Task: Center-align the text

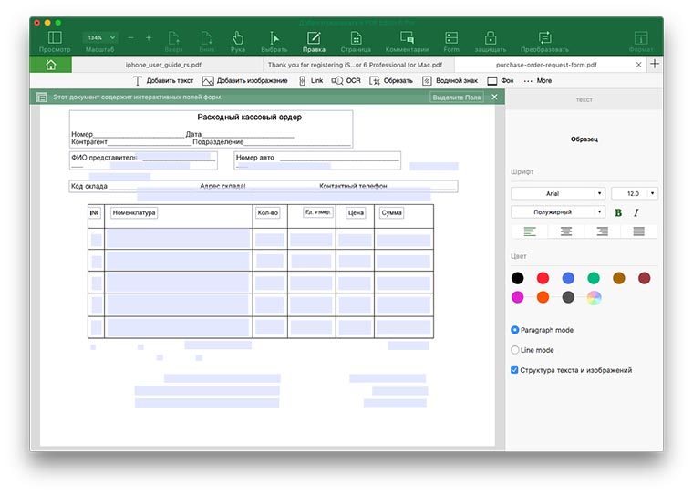Action: pyautogui.click(x=566, y=232)
